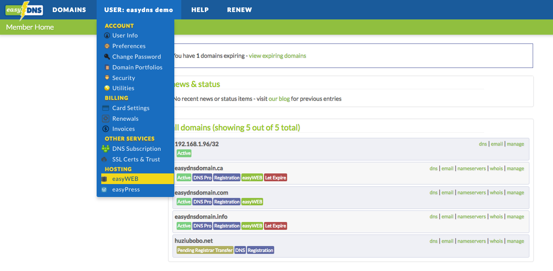Click the easydnsdomain.info domain name
Image resolution: width=553 pixels, height=271 pixels.
coord(201,216)
